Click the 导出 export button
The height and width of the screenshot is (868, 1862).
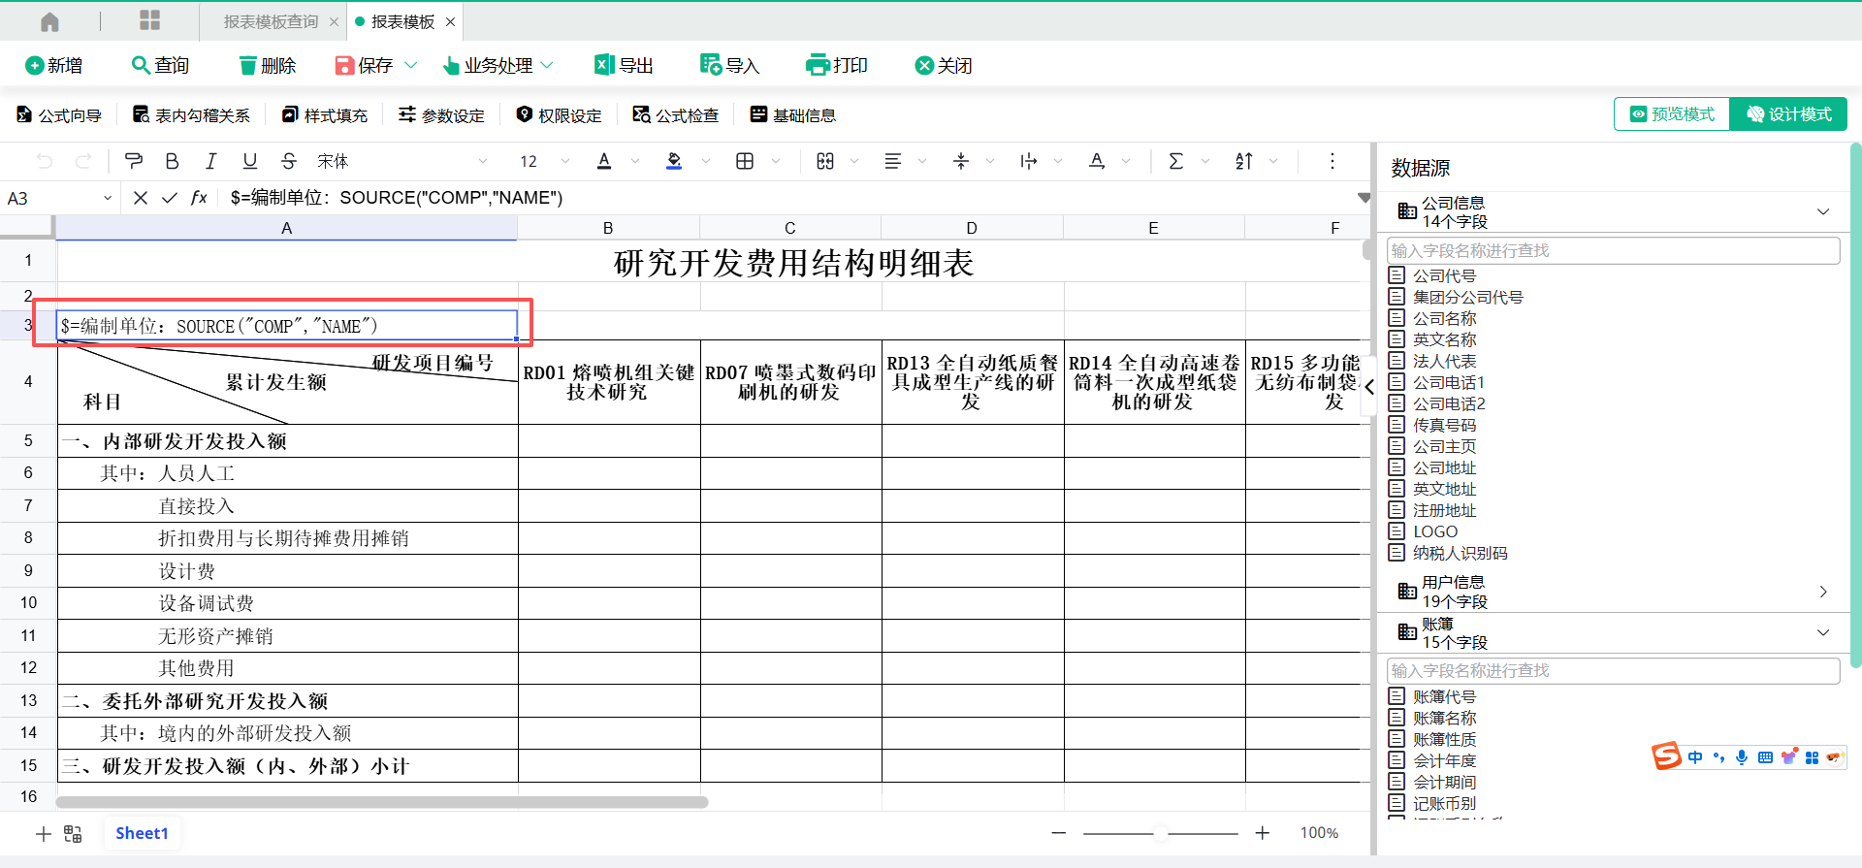pyautogui.click(x=624, y=65)
